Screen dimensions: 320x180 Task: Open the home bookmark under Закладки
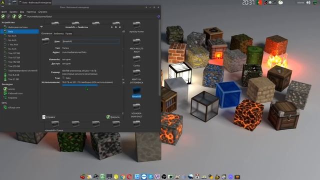pyautogui.click(x=19, y=89)
